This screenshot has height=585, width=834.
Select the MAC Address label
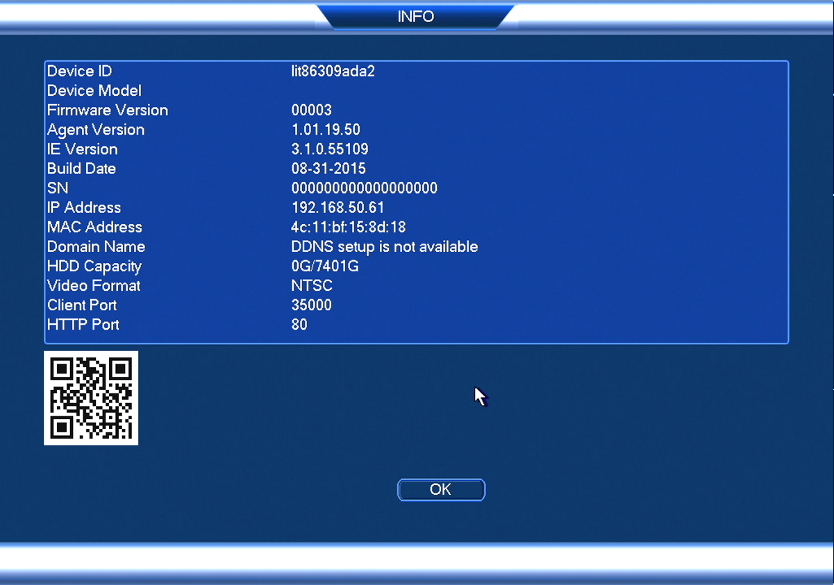[94, 227]
